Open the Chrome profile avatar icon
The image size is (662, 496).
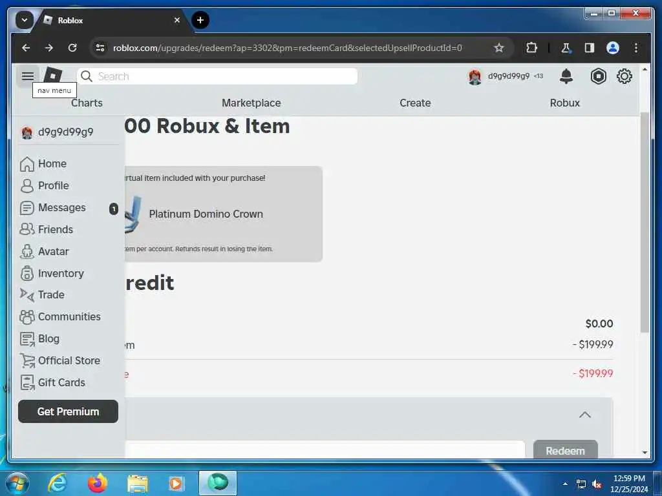pyautogui.click(x=613, y=48)
